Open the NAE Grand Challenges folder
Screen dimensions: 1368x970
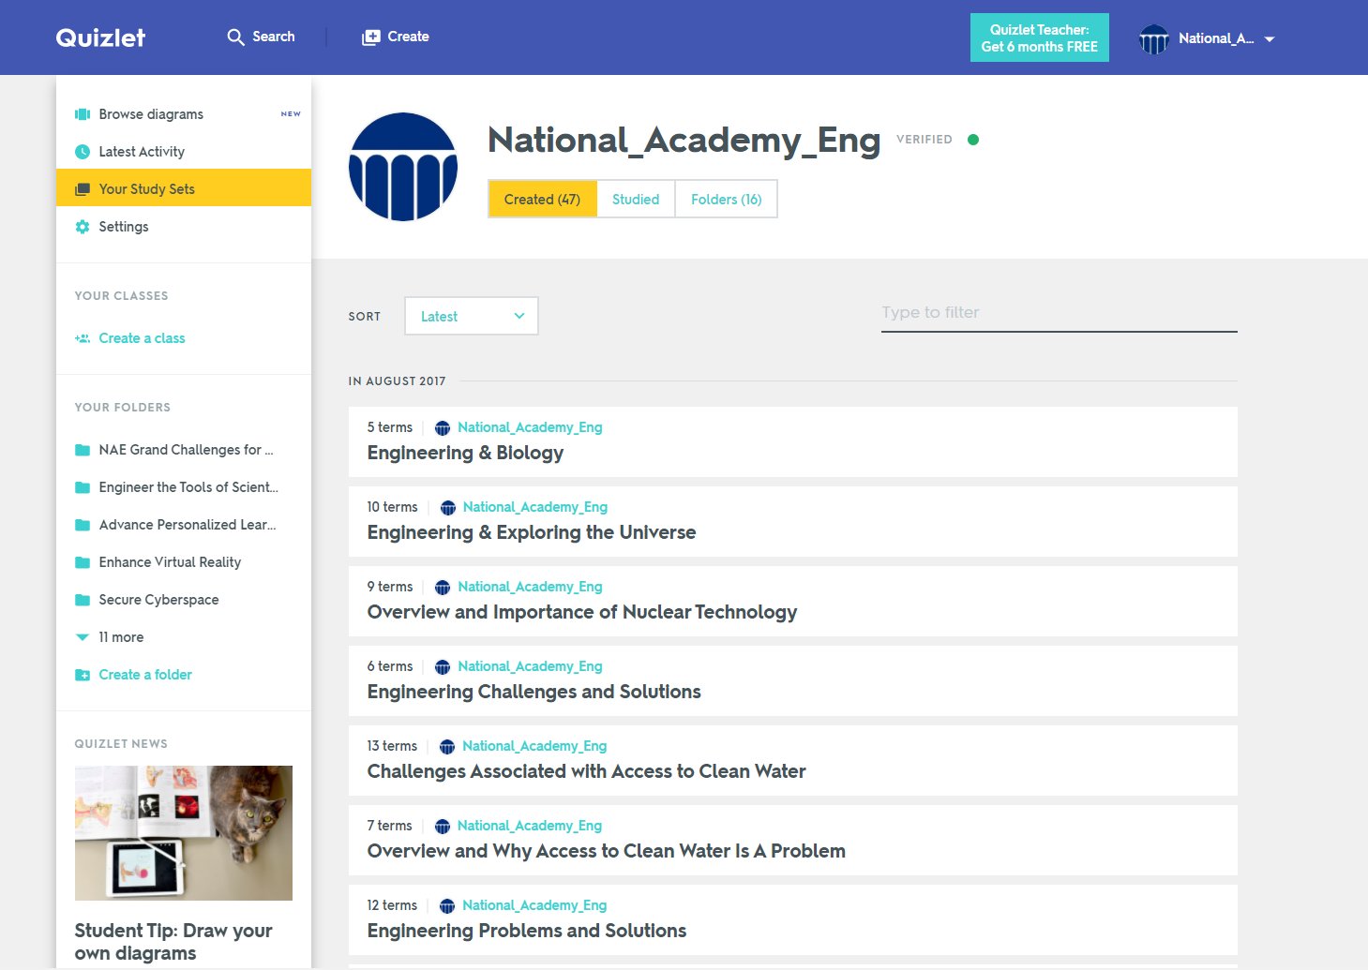(x=187, y=450)
